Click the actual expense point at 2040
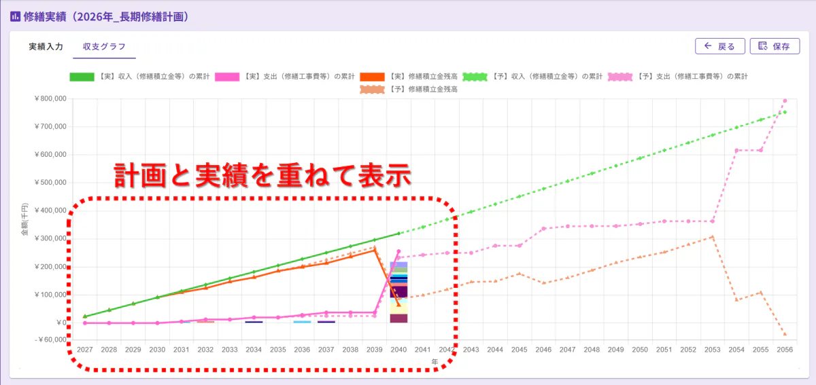Image resolution: width=816 pixels, height=385 pixels. pyautogui.click(x=398, y=251)
